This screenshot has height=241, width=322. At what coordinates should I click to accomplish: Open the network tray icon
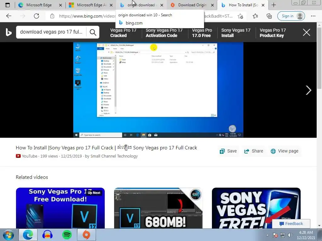click(283, 235)
